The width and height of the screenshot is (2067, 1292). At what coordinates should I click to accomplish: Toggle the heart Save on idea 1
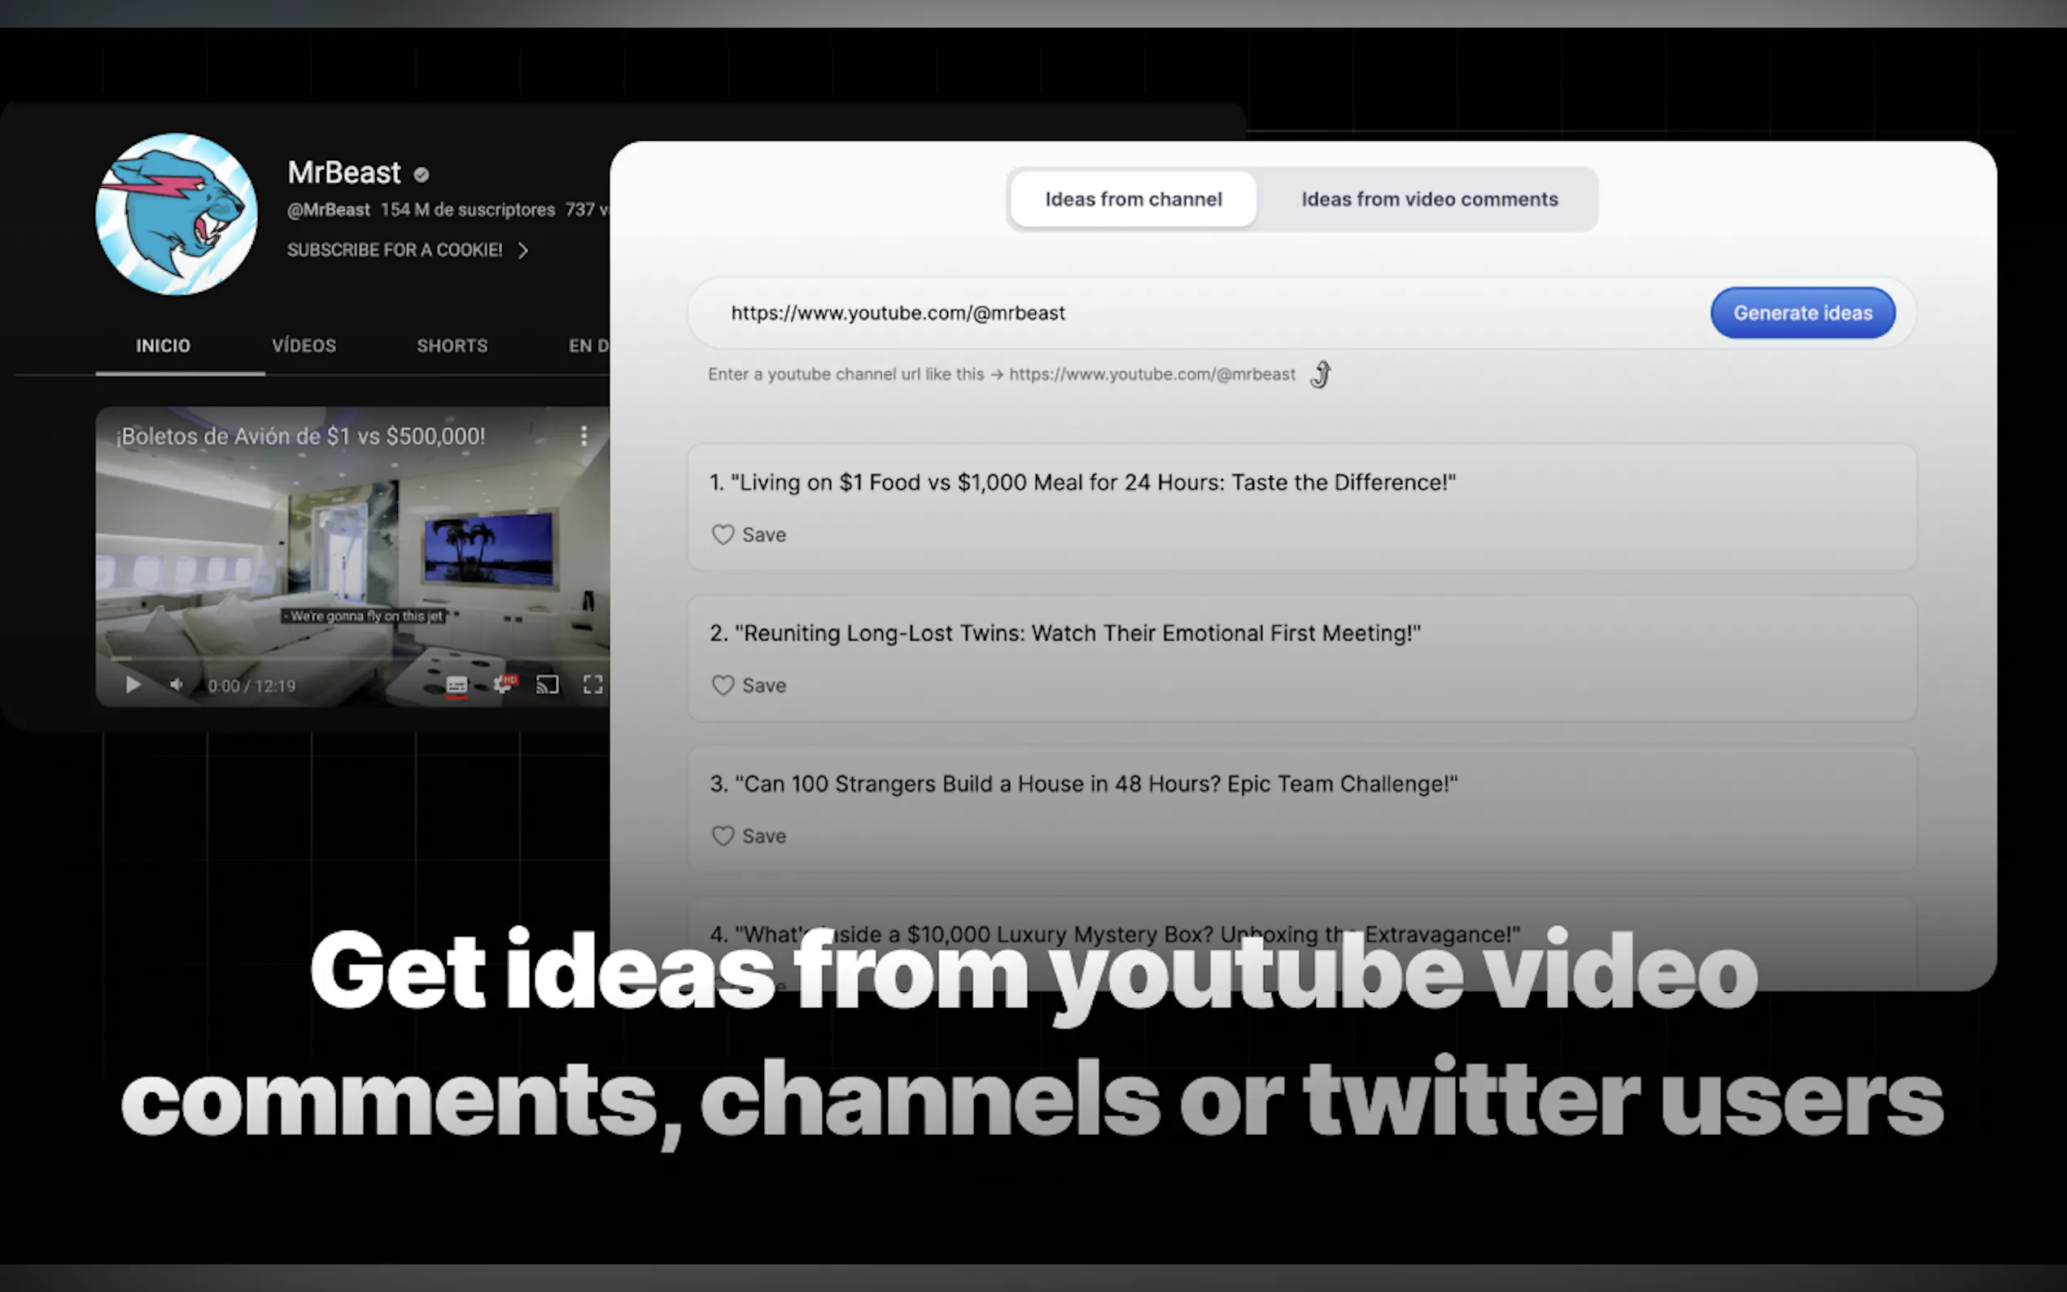click(723, 535)
